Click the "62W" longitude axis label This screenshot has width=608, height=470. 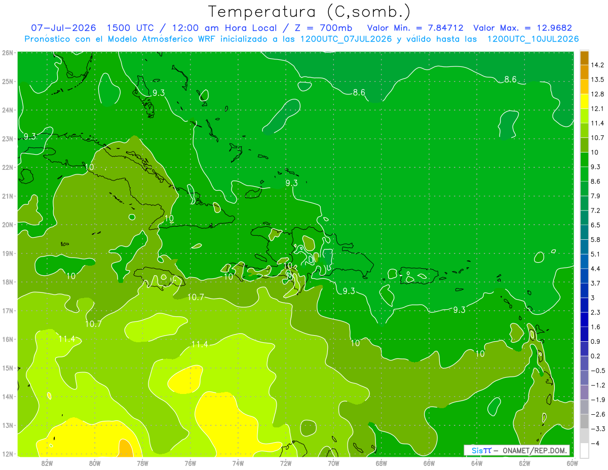(524, 463)
